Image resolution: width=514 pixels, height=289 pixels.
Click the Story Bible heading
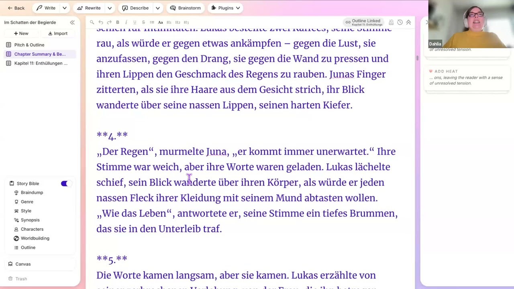[28, 183]
